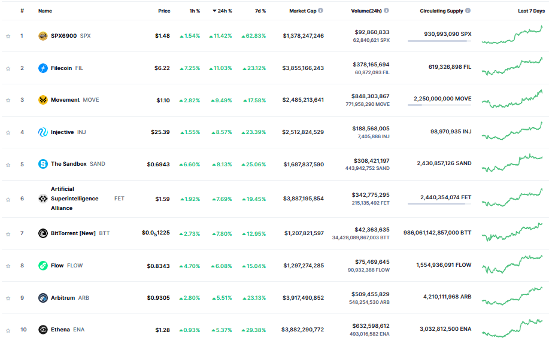Click The Sandbox 24h change 8.13%
The image size is (549, 341).
[222, 165]
